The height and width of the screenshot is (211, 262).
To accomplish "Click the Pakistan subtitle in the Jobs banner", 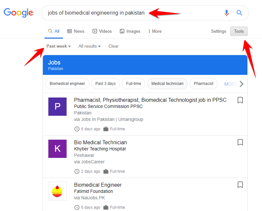I will coord(56,69).
